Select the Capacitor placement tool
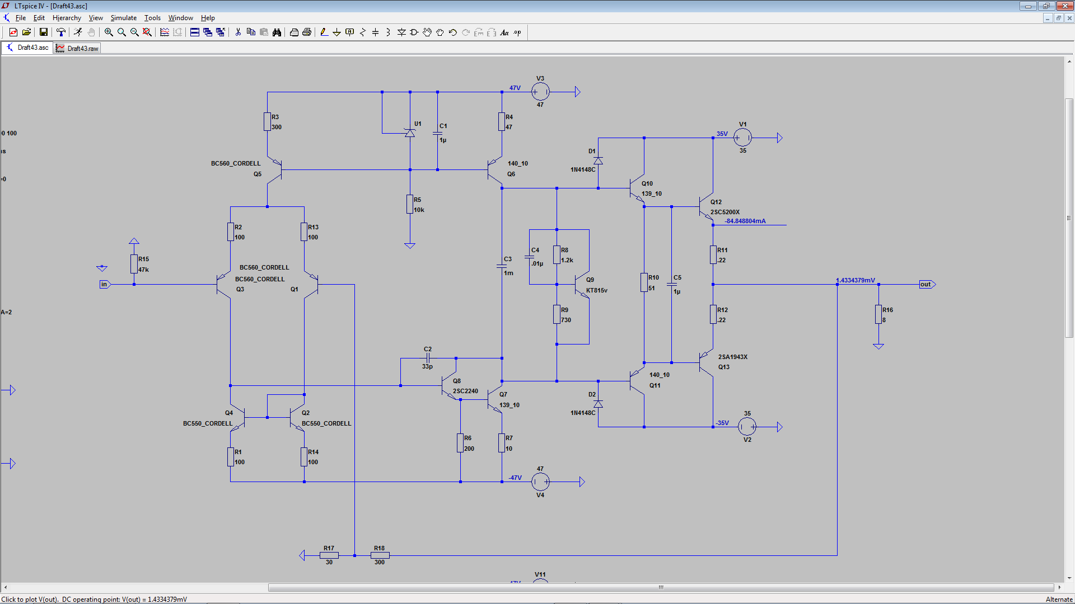The width and height of the screenshot is (1075, 604). pyautogui.click(x=375, y=32)
